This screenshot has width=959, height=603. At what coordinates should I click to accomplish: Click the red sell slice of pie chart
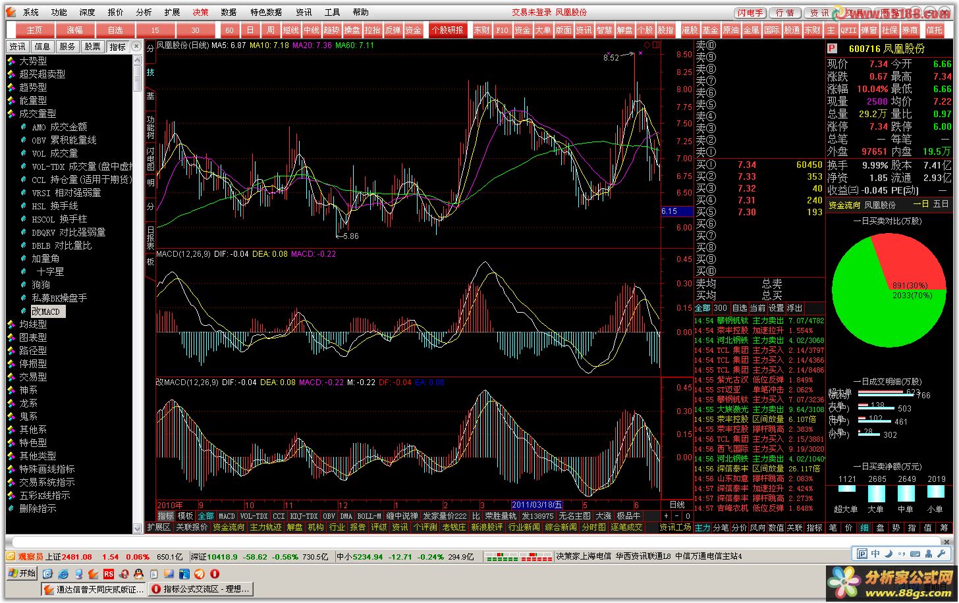coord(906,263)
